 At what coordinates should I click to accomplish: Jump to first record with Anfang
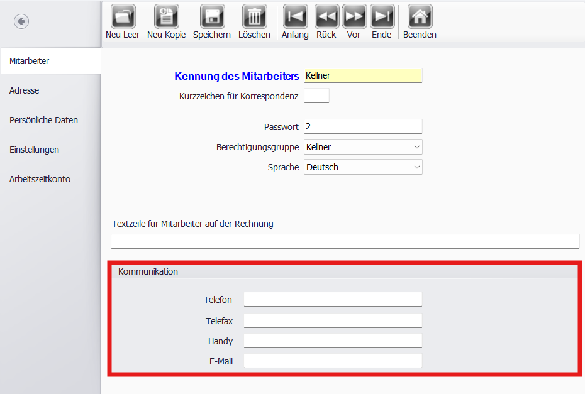[296, 16]
